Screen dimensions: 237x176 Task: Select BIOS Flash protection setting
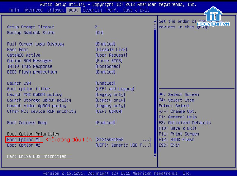coord(32,72)
